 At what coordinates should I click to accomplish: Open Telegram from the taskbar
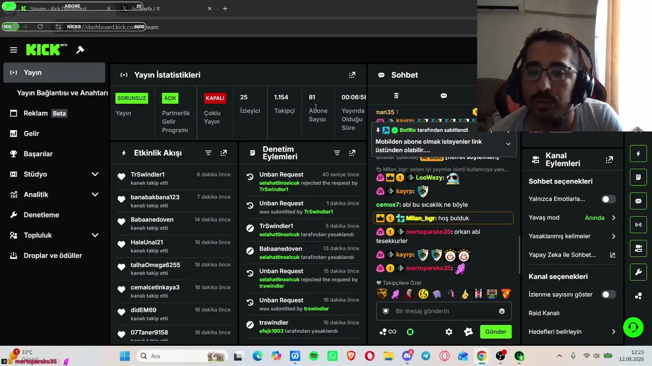(425, 356)
